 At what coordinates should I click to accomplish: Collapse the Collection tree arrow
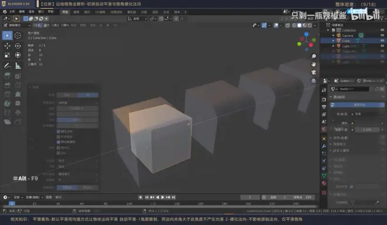[x=328, y=30]
